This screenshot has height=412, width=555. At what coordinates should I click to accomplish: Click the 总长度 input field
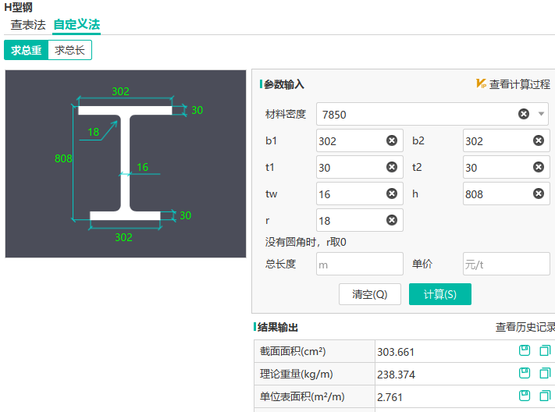coord(359,264)
